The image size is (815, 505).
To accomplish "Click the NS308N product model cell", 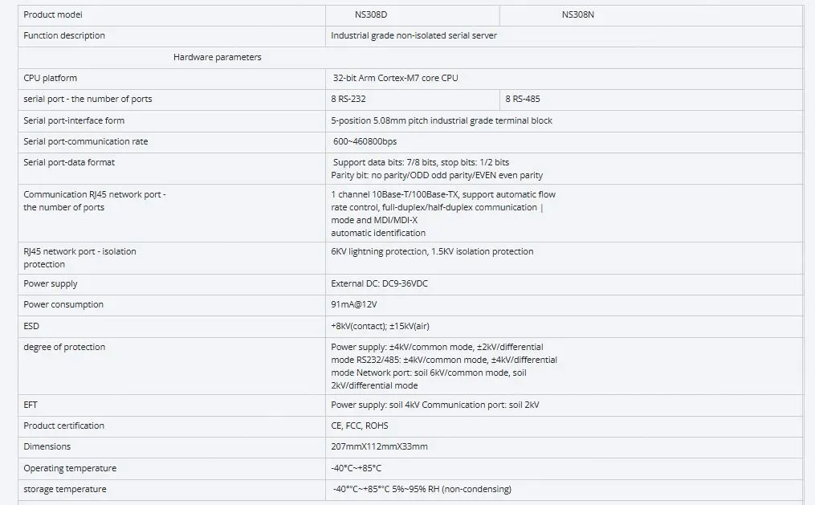I will tap(578, 14).
